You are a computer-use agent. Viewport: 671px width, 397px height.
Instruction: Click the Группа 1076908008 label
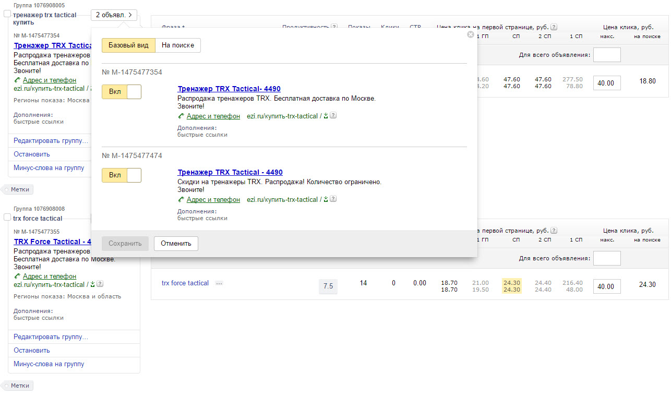click(39, 209)
